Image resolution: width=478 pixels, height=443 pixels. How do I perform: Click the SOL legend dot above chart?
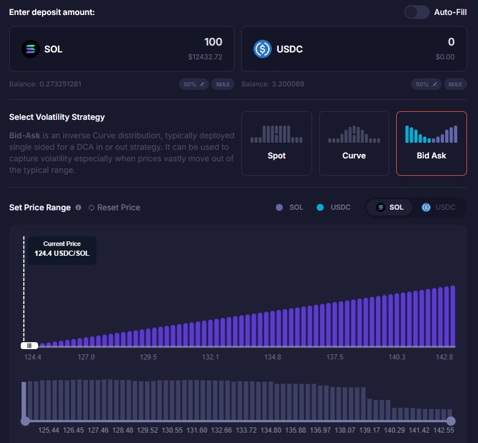click(x=279, y=207)
